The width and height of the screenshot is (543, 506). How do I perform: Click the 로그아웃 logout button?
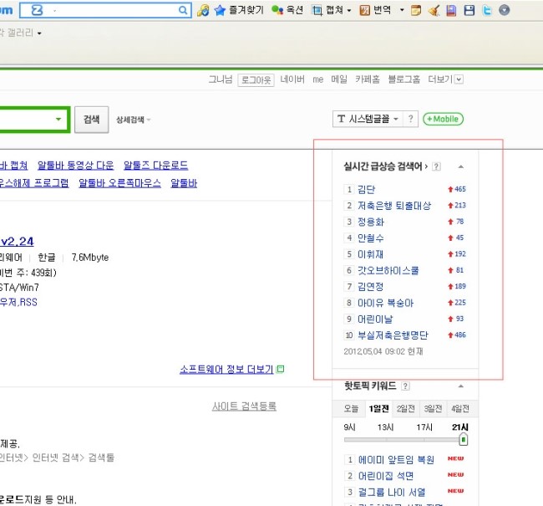(256, 79)
